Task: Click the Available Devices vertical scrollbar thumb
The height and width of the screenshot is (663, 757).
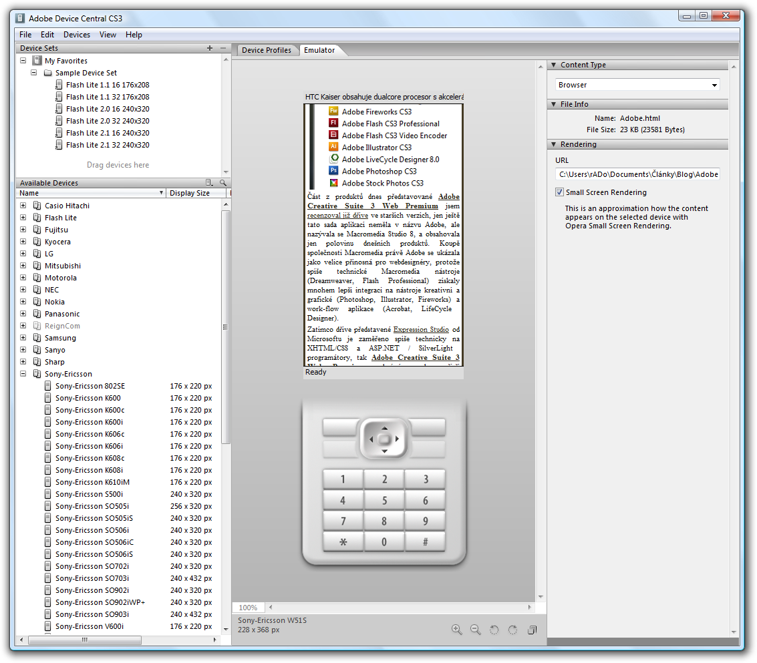Action: [225, 326]
